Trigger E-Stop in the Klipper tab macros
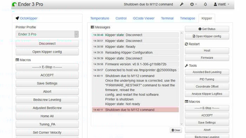This screenshot has width=246, height=138. 207,108
